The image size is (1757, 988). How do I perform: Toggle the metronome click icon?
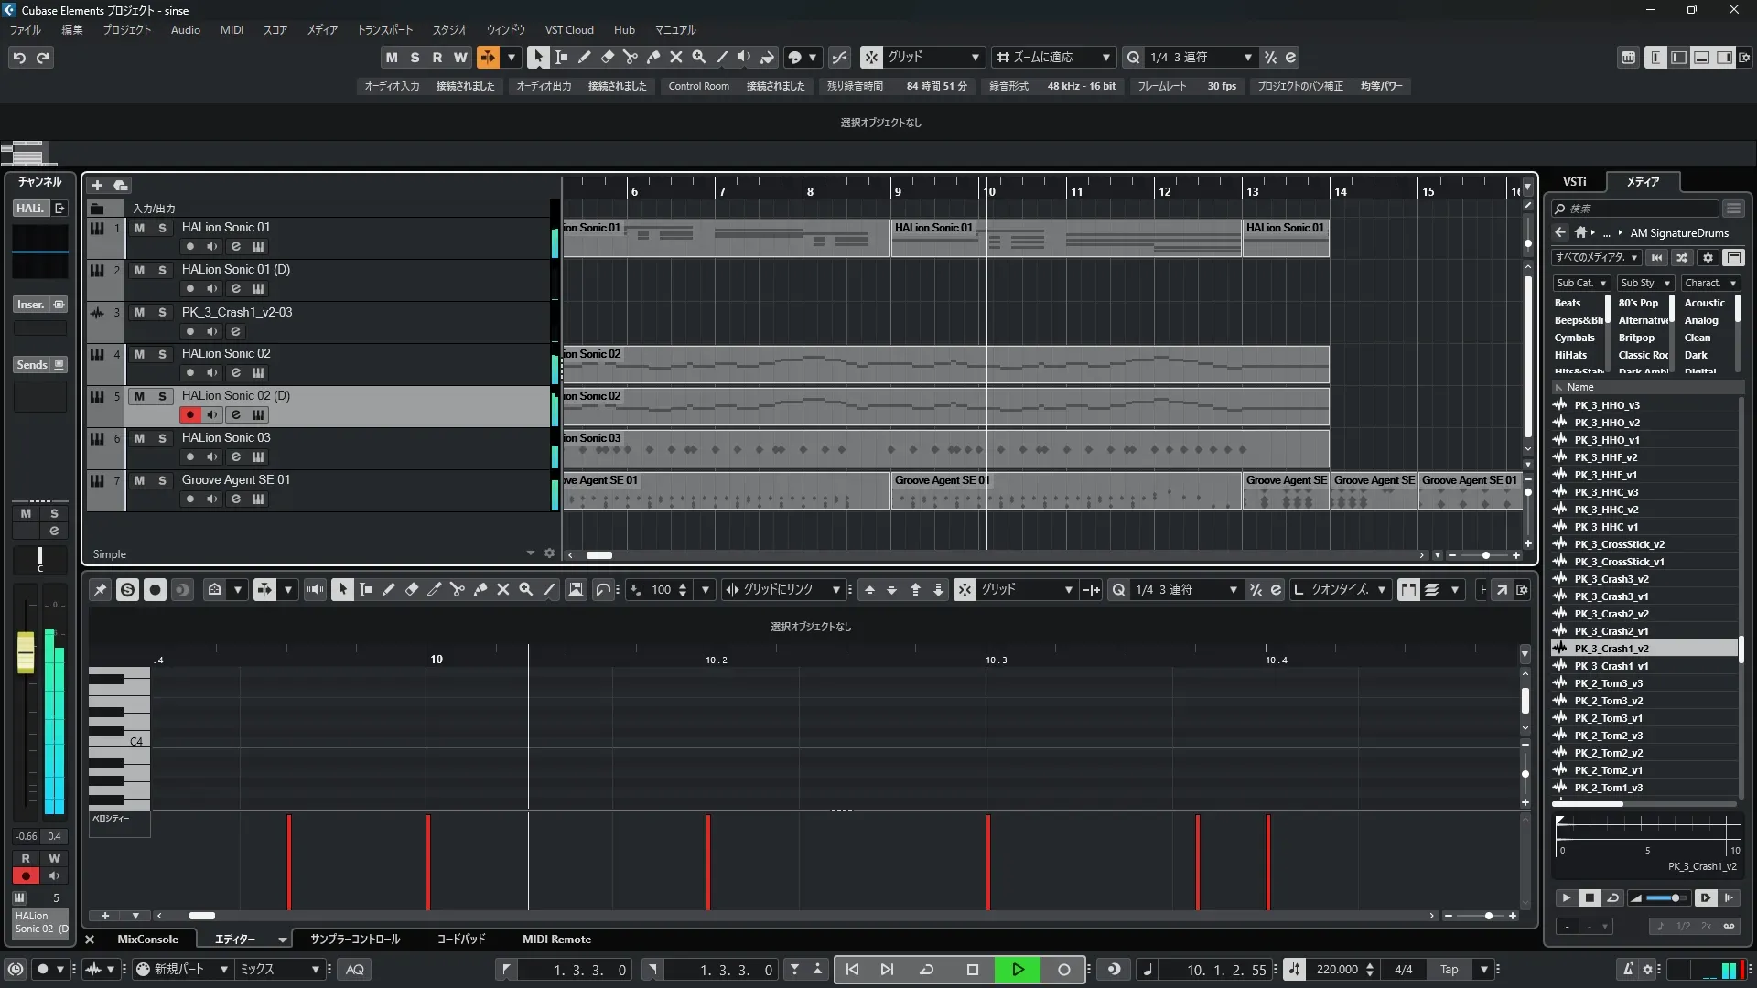tap(1627, 969)
